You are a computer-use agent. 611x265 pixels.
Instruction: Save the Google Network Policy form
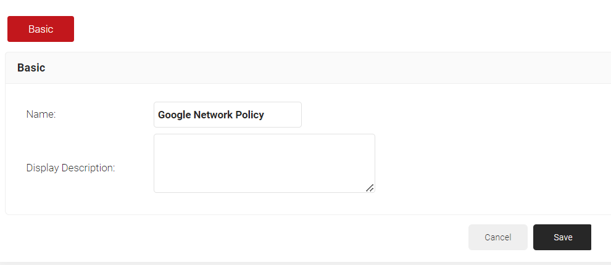coord(562,237)
